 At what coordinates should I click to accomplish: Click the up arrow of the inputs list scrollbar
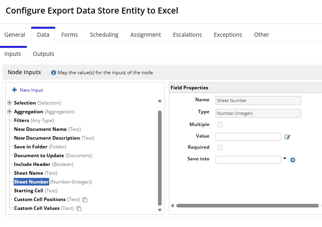coord(160,101)
